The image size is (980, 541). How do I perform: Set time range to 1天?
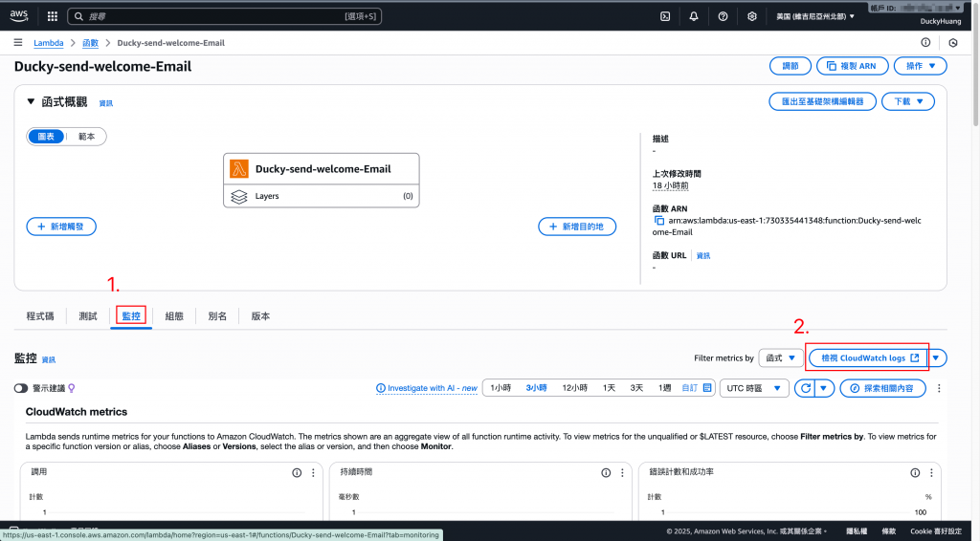pyautogui.click(x=610, y=388)
